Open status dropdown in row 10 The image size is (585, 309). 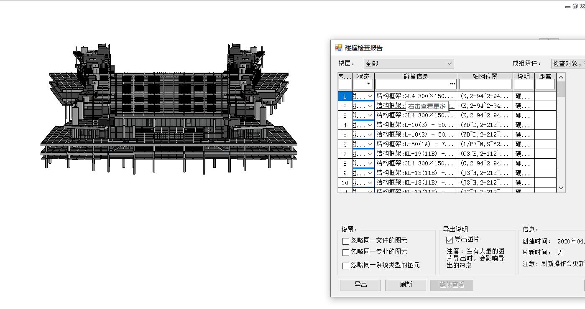tap(370, 182)
